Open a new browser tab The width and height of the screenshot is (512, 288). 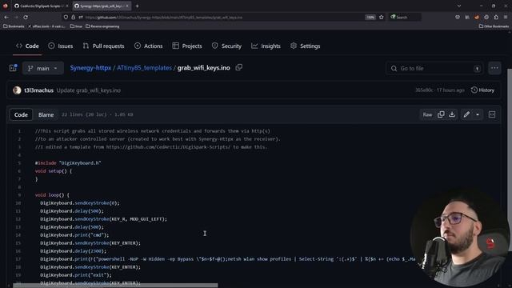coord(137,6)
